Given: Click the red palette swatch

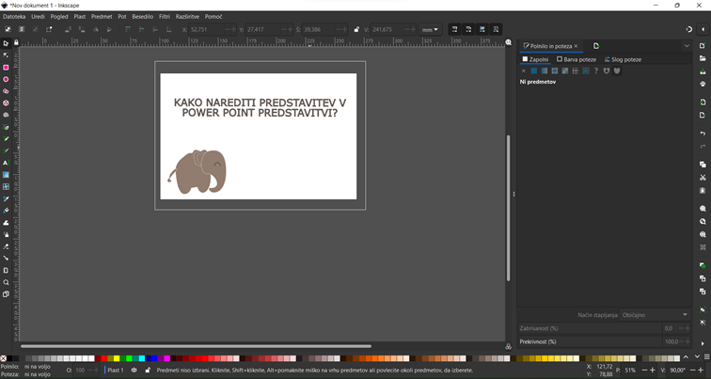Looking at the screenshot, I should (103, 358).
